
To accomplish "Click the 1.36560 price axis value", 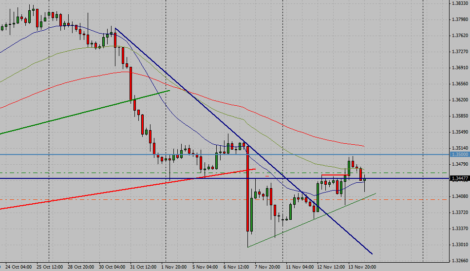I will click(460, 84).
